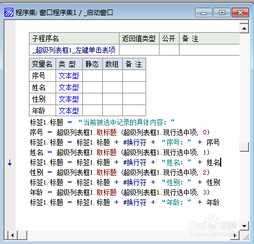This screenshot has height=244, width=254.
Task: Click the string “姓名：” in code
Action: point(176,162)
